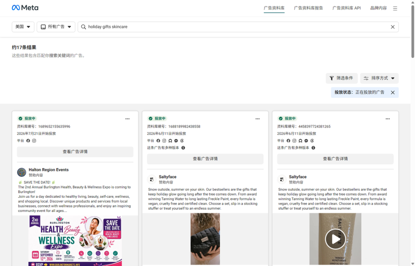This screenshot has height=266, width=415.
Task: Focus the holiday gifts skincare search field
Action: tap(238, 27)
